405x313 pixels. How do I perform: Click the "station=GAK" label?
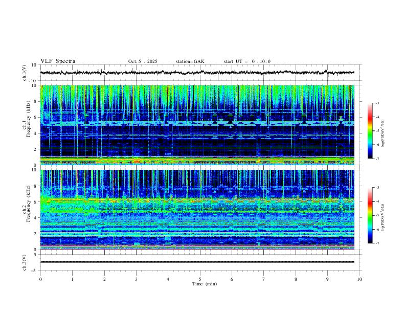[190, 61]
